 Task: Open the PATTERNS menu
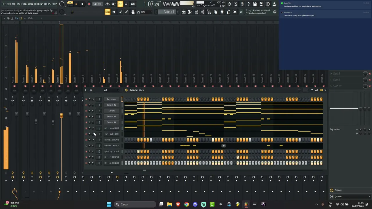pyautogui.click(x=22, y=4)
